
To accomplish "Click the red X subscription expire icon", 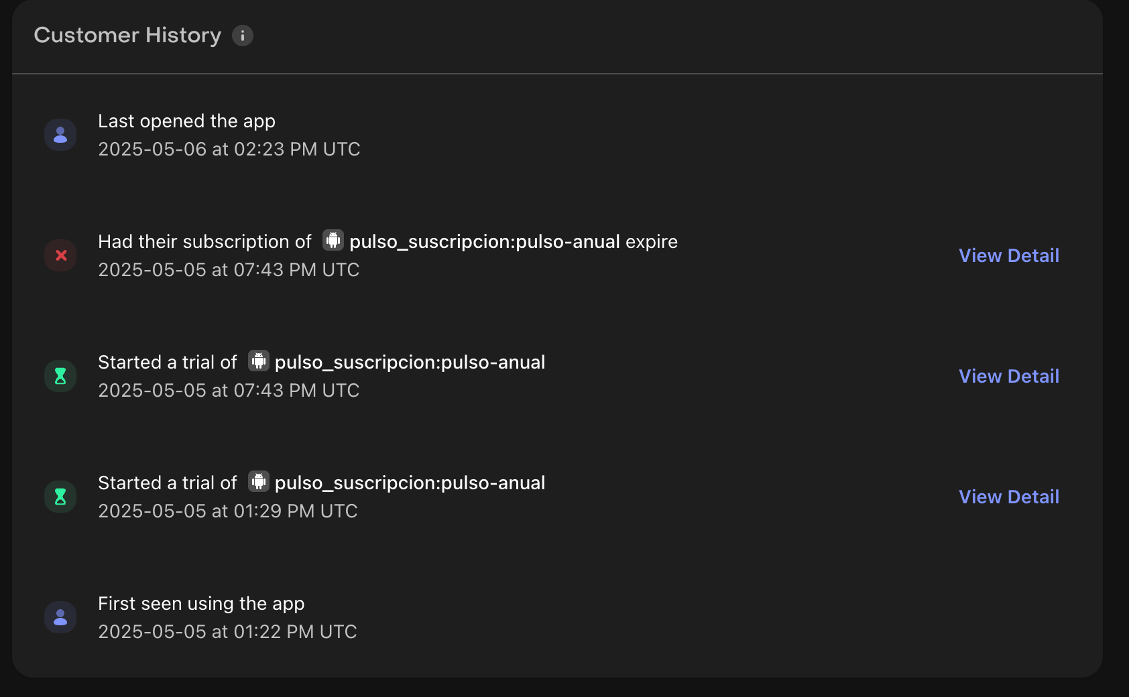I will click(x=60, y=255).
